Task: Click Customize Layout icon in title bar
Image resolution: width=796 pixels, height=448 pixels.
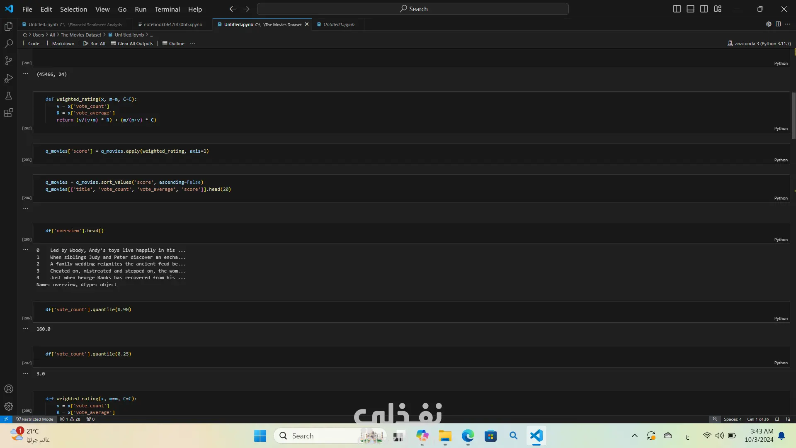Action: click(718, 9)
